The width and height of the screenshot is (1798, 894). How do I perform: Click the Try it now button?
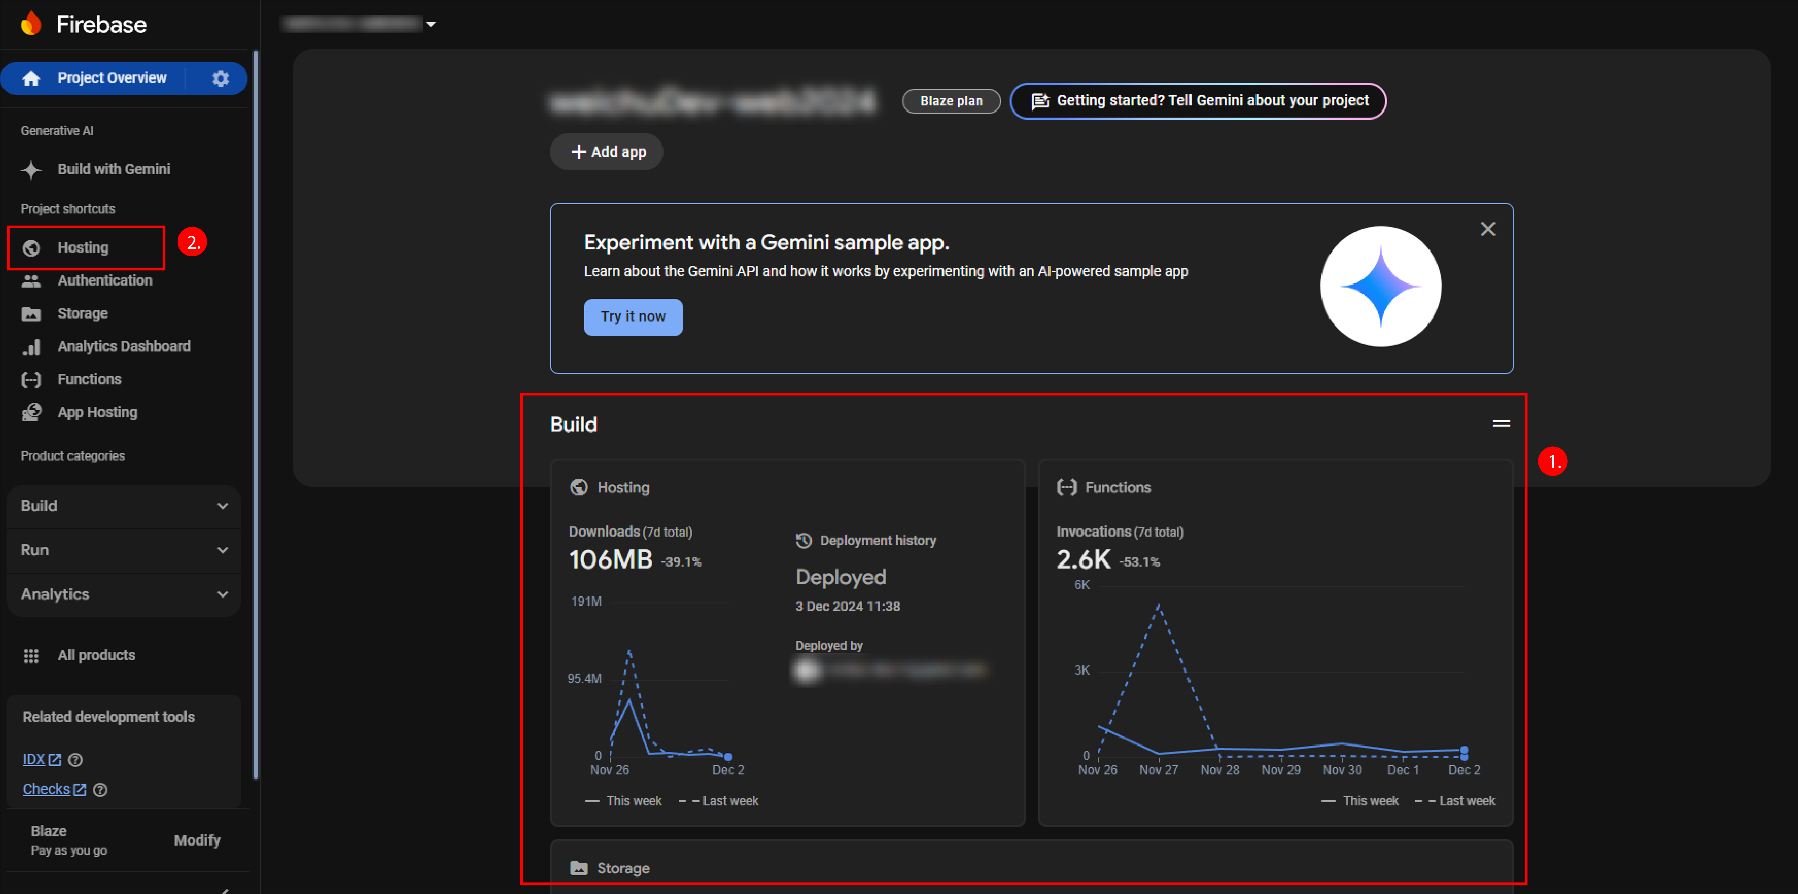[x=633, y=318]
